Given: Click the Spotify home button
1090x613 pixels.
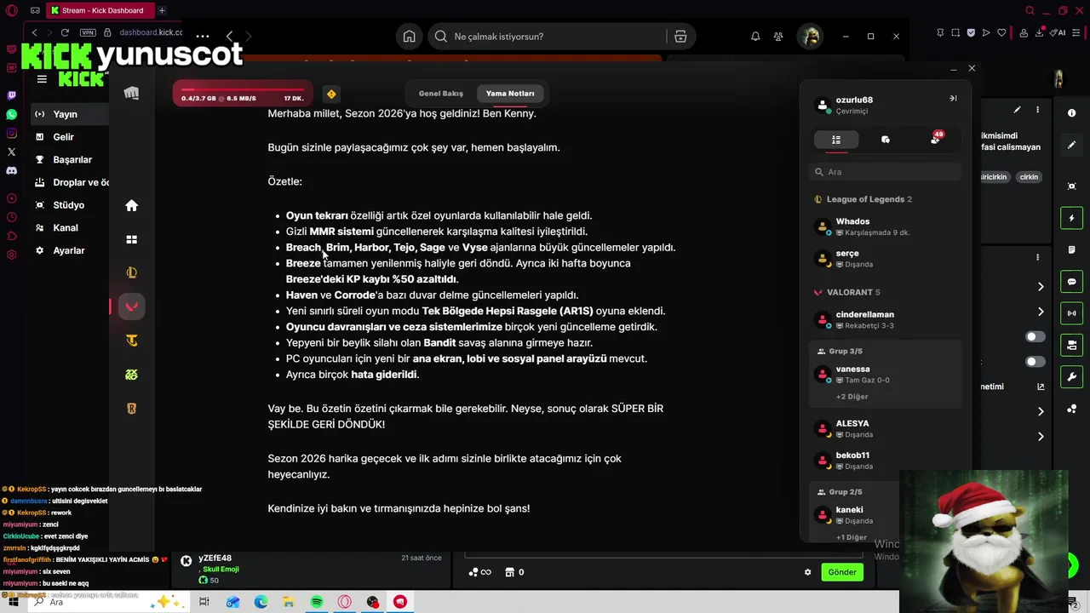Looking at the screenshot, I should point(409,37).
